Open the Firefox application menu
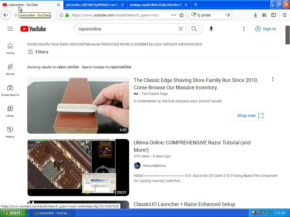Image resolution: width=290 pixels, height=217 pixels. [x=284, y=15]
